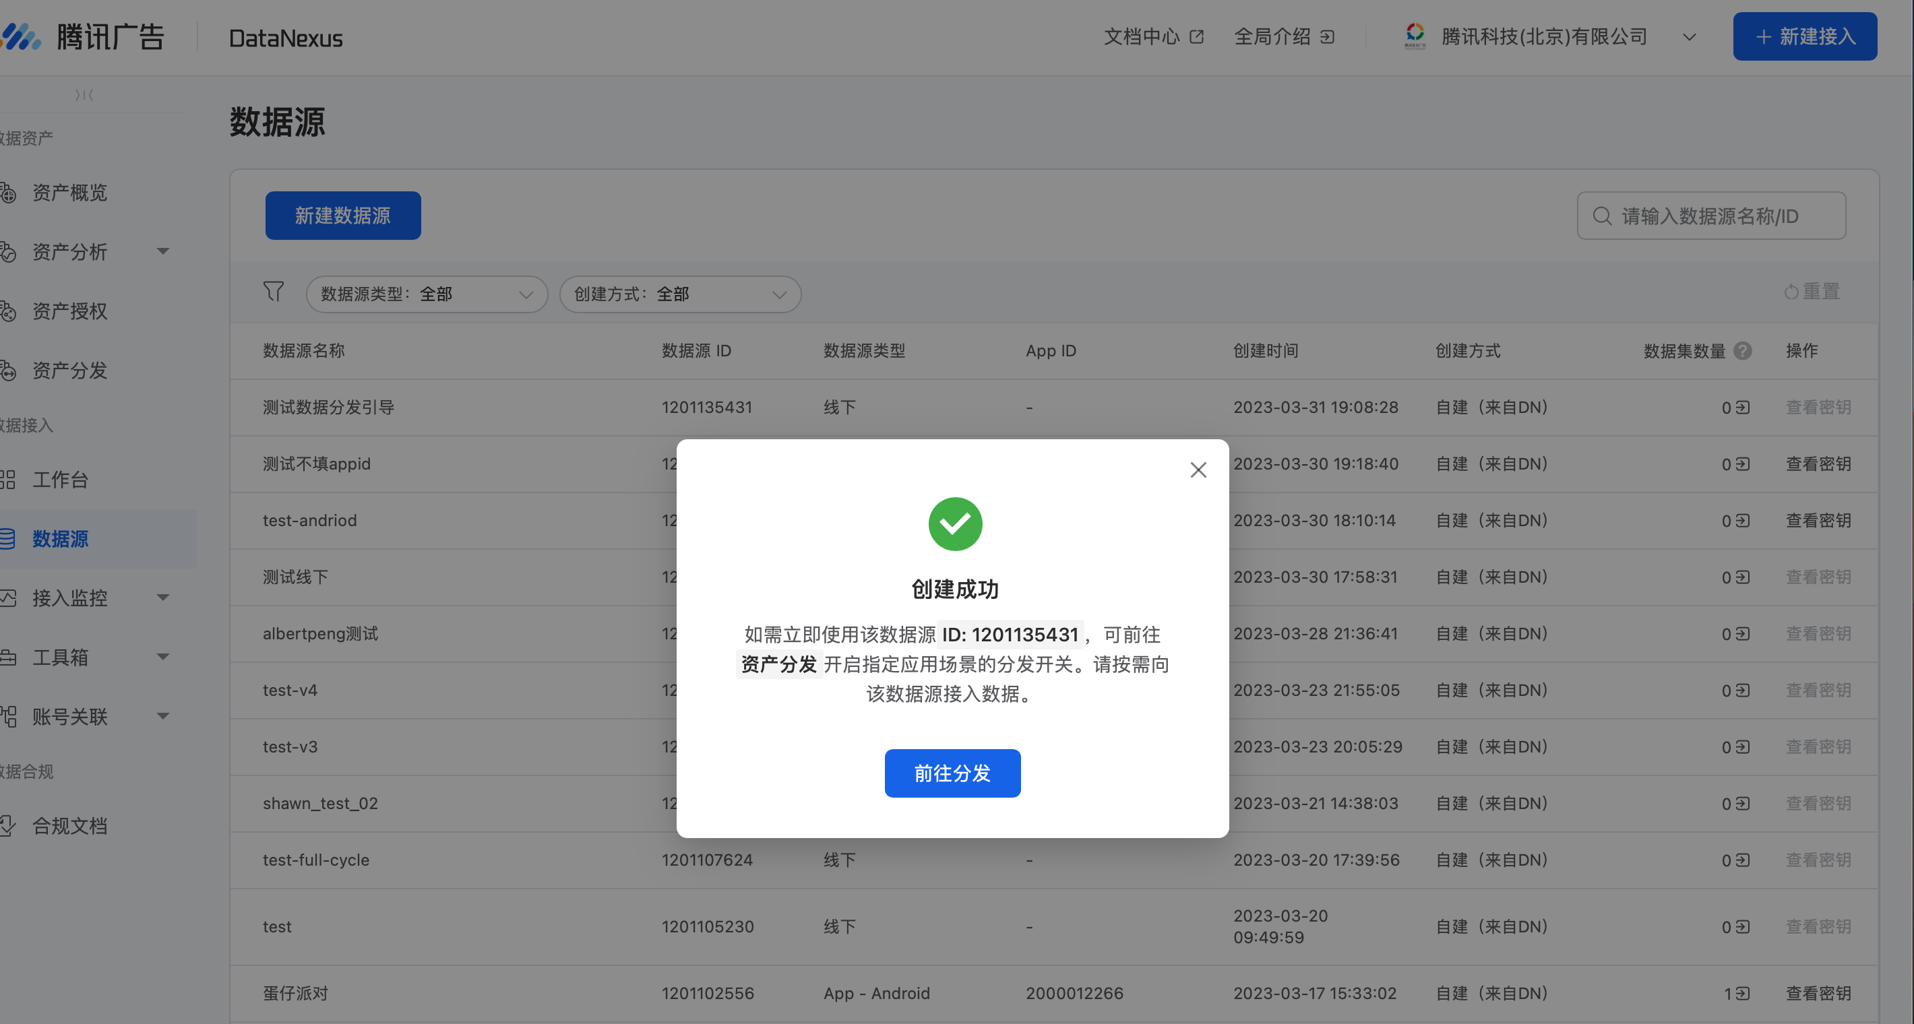The image size is (1914, 1024).
Task: Click the 数据源 database icon
Action: click(x=7, y=539)
